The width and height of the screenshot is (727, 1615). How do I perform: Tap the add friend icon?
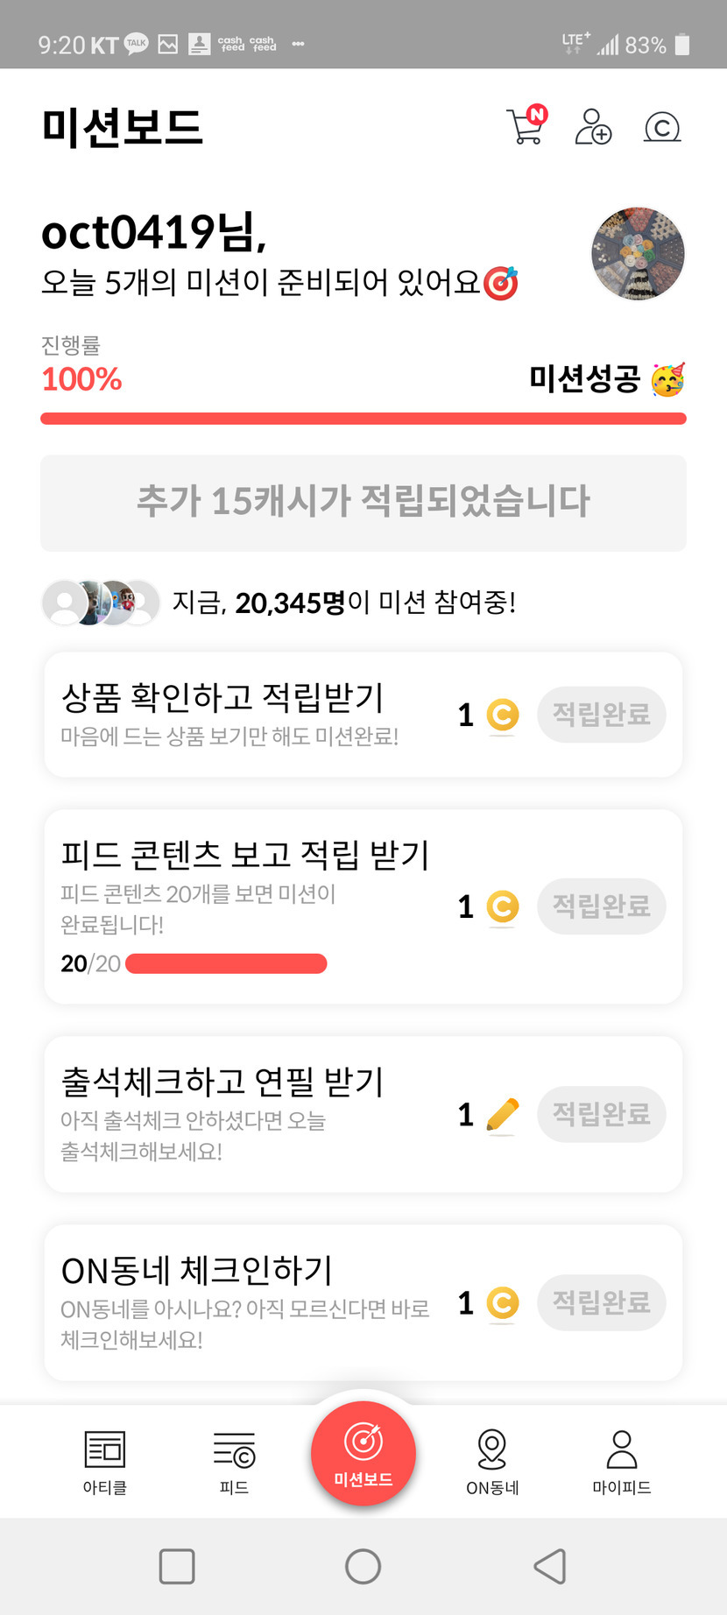pos(593,127)
